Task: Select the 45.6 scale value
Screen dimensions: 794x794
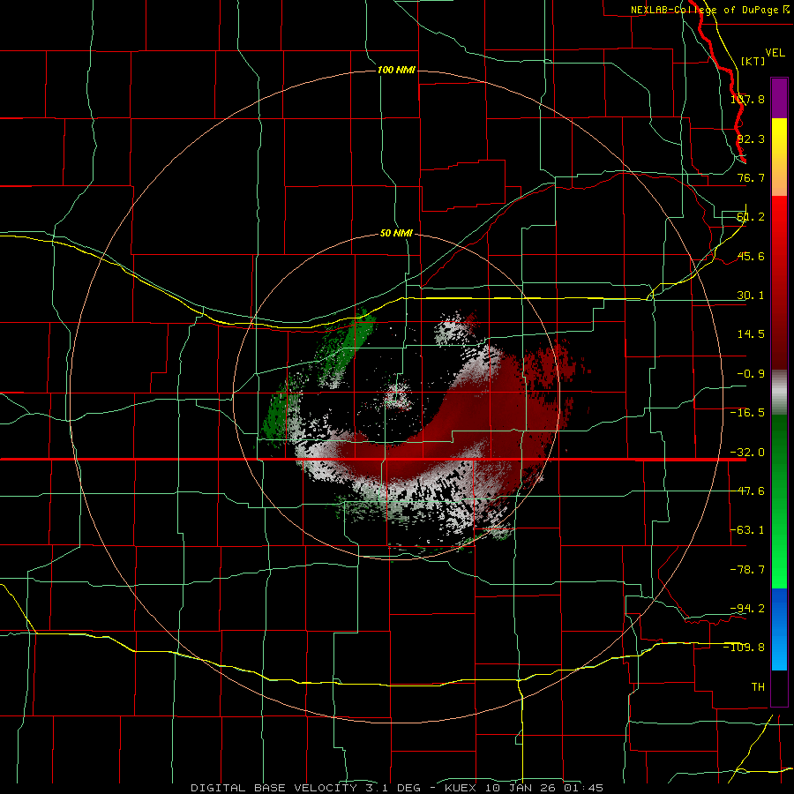Action: click(x=751, y=256)
